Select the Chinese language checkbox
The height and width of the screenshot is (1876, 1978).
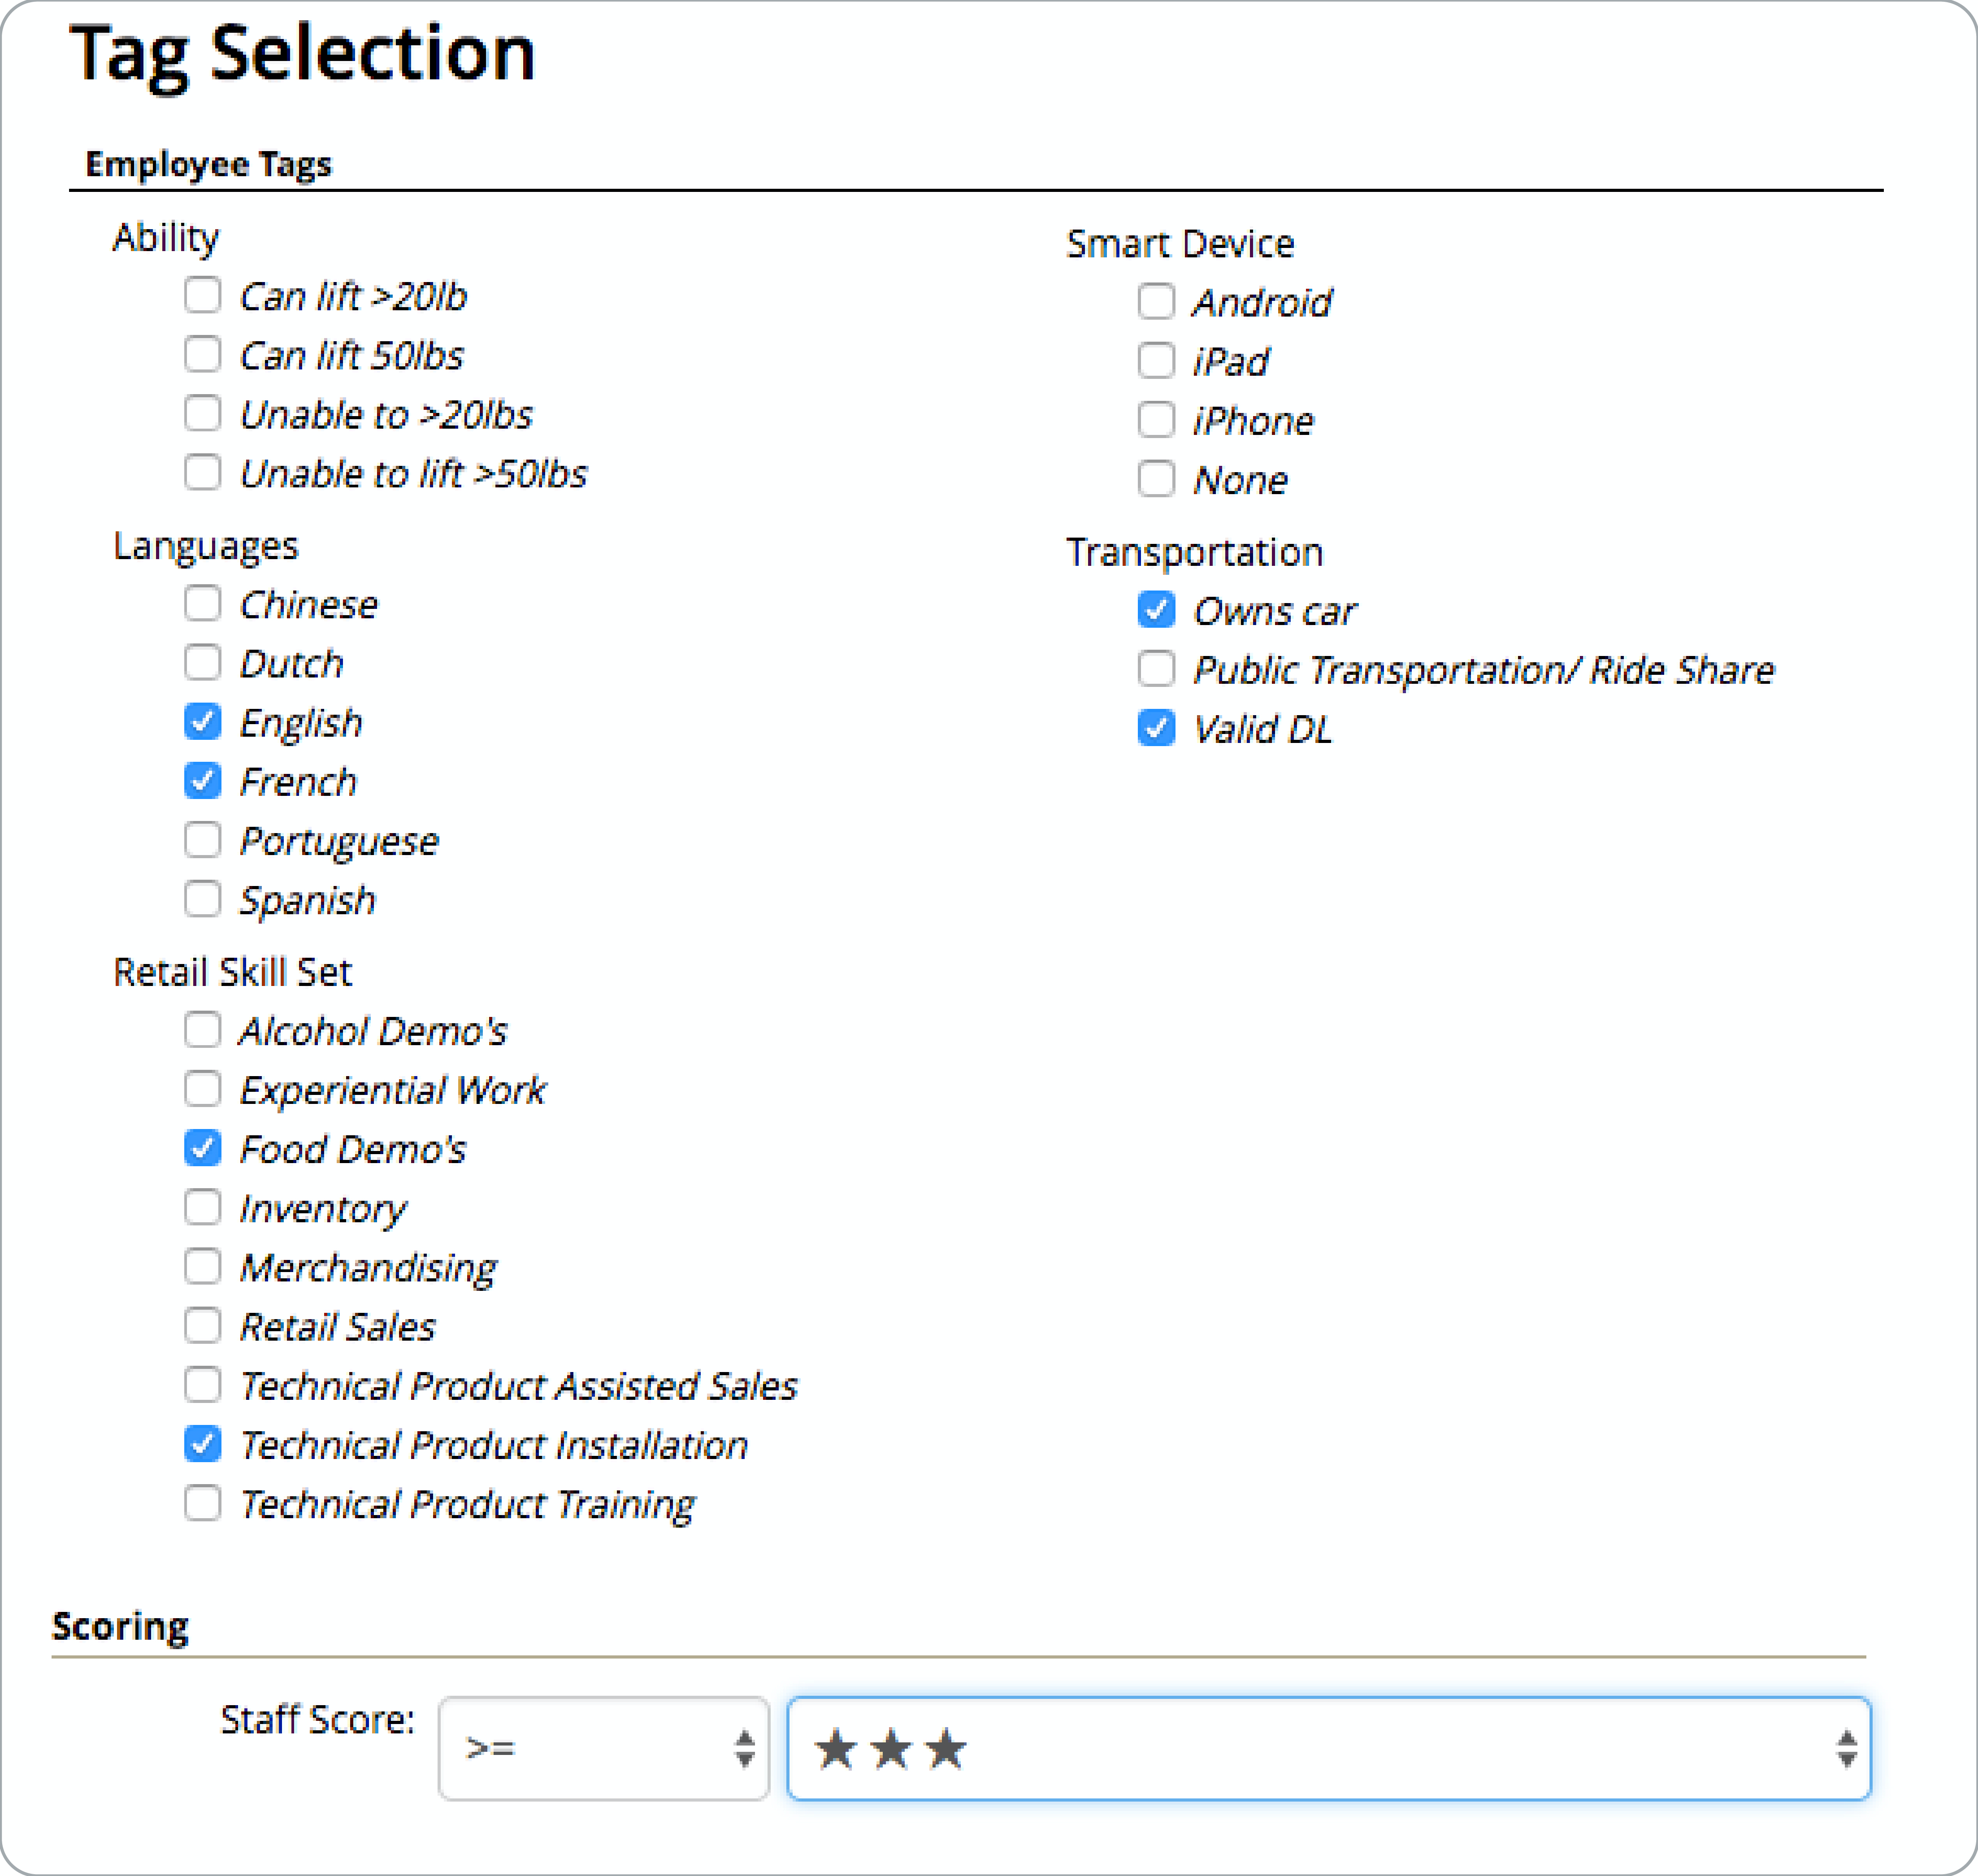pyautogui.click(x=203, y=603)
